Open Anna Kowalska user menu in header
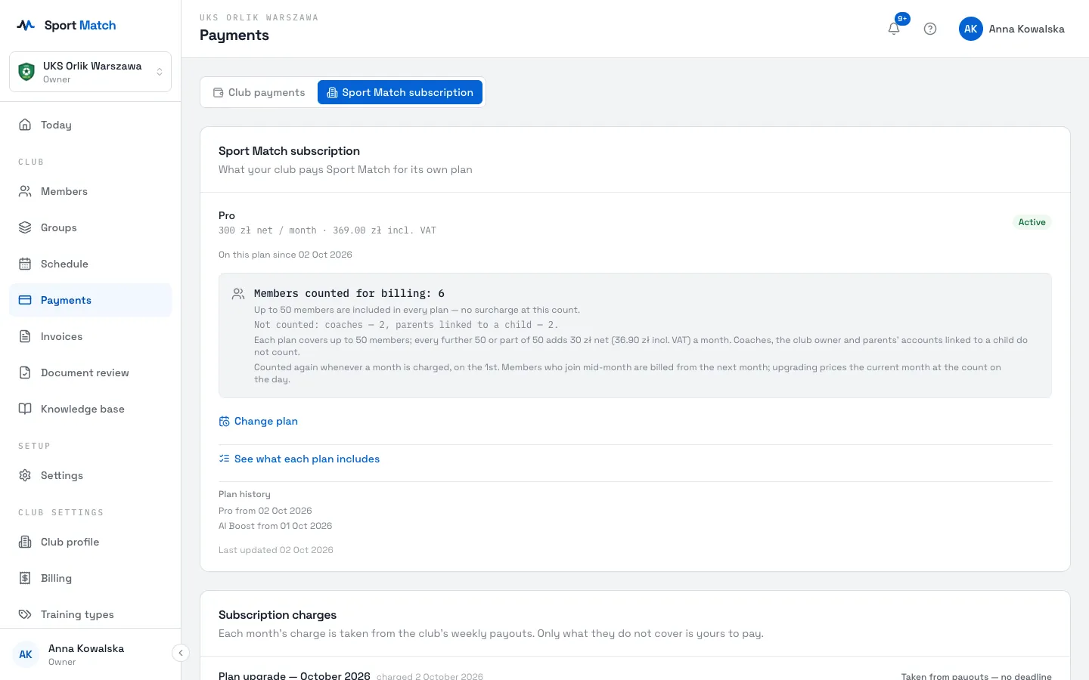The image size is (1089, 680). (x=1012, y=29)
